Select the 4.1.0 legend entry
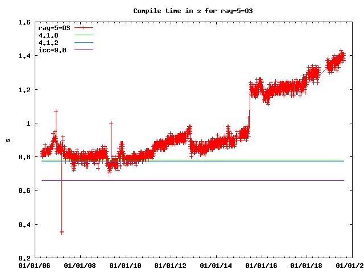The width and height of the screenshot is (364, 273). pos(47,35)
